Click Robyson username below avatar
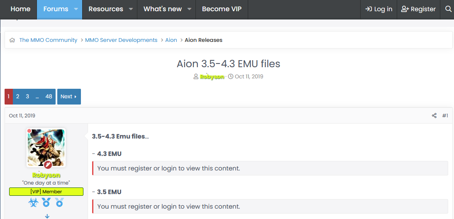Viewport: 454px width, 219px height. tap(46, 175)
